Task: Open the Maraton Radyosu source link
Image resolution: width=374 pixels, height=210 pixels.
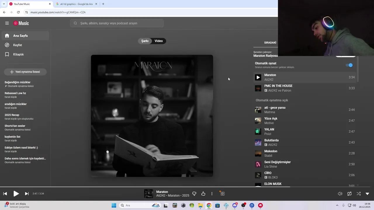Action: tap(265, 56)
